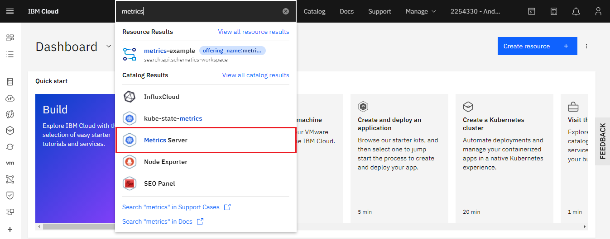This screenshot has width=610, height=239.
Task: Open the VPC Infrastructure sidebar icon
Action: (x=10, y=179)
